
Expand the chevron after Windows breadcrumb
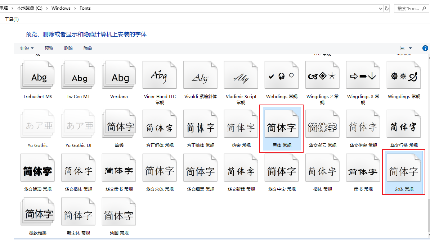click(75, 8)
